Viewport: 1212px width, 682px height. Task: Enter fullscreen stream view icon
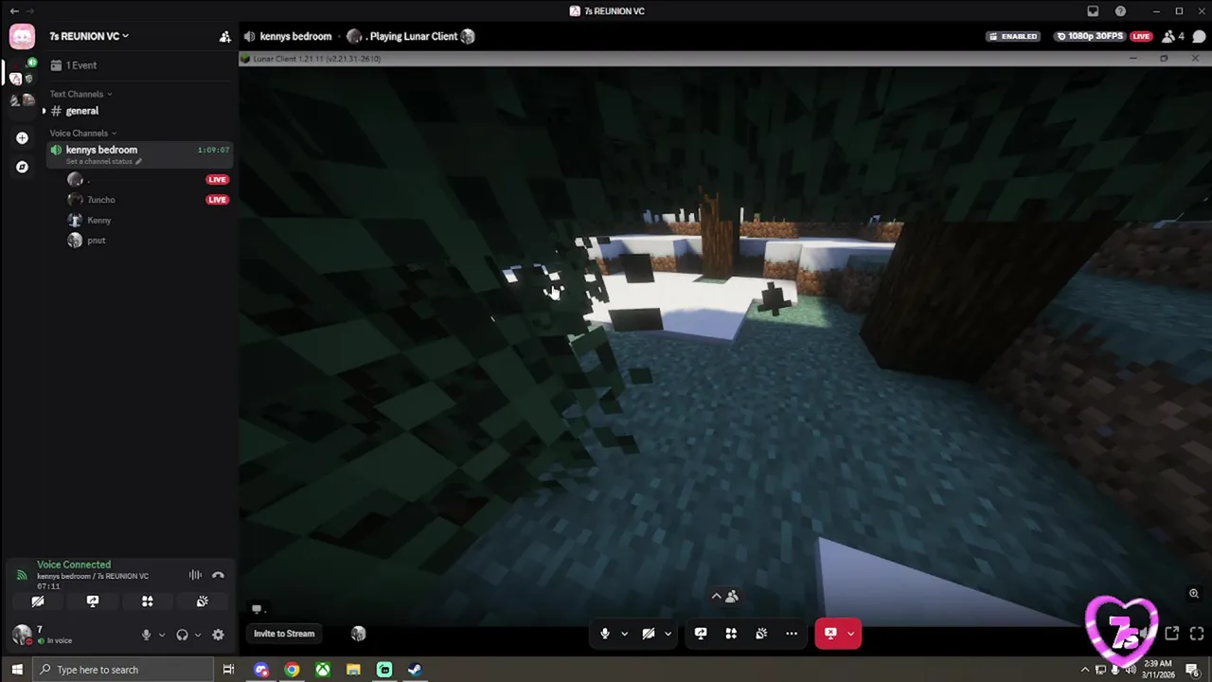(1196, 634)
